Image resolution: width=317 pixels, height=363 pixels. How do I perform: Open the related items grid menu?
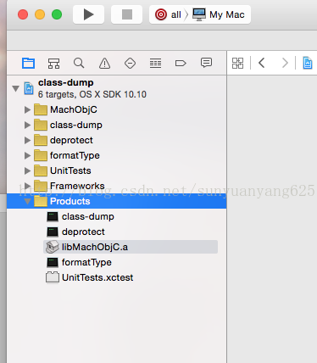[x=237, y=63]
